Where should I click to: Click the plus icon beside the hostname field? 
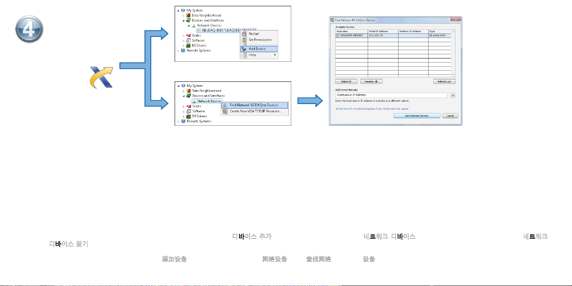453,95
